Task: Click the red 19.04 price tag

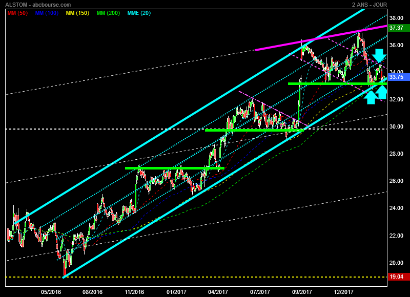Action: pyautogui.click(x=399, y=277)
